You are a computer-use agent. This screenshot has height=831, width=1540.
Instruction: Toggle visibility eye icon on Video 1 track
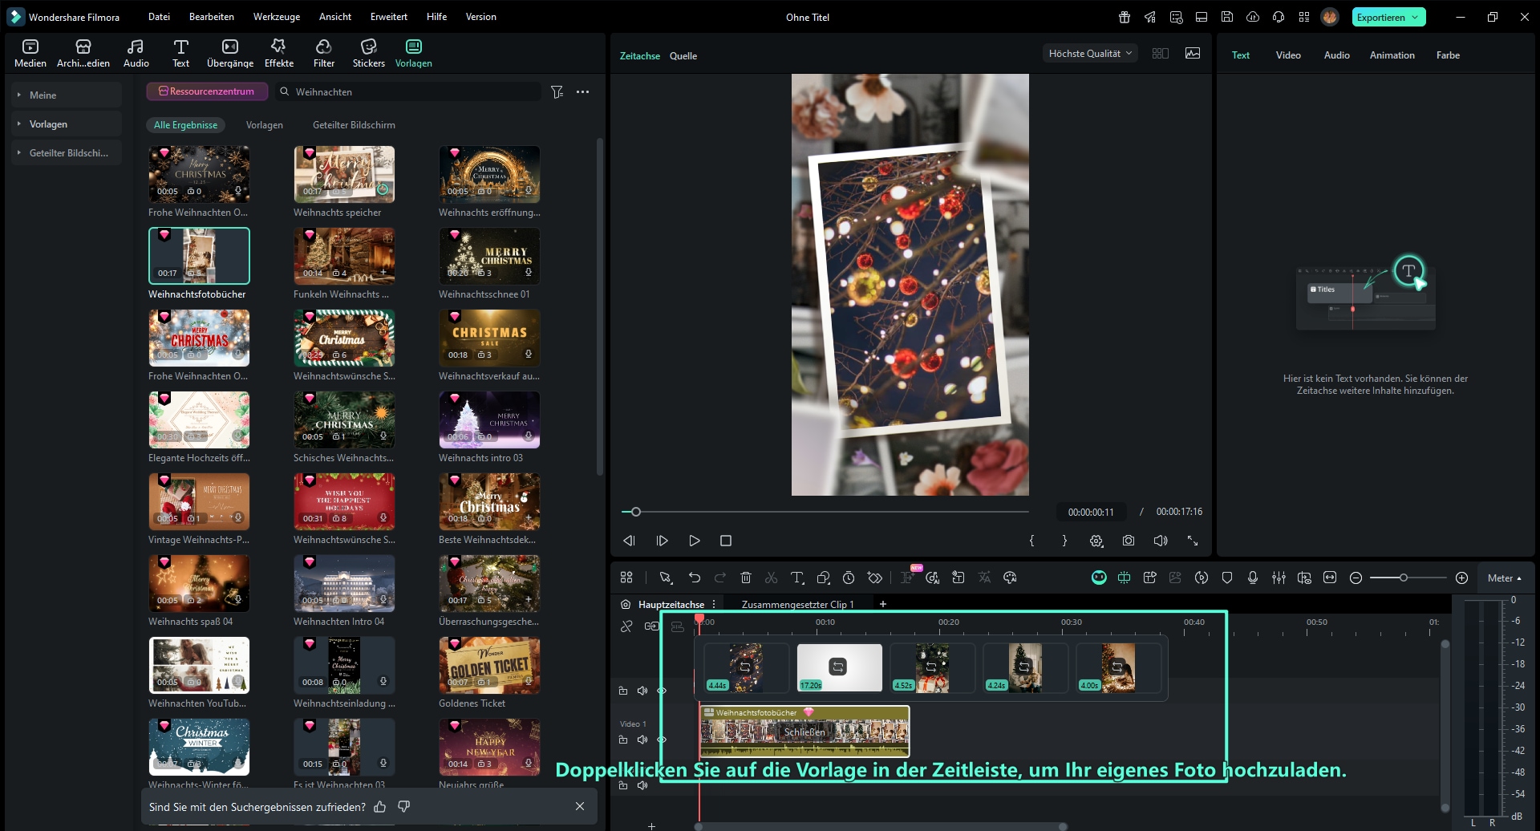point(662,740)
